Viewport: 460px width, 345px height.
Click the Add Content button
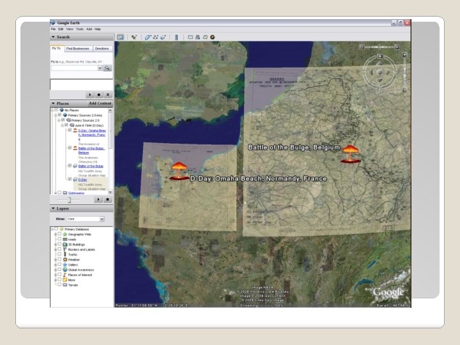(x=100, y=103)
